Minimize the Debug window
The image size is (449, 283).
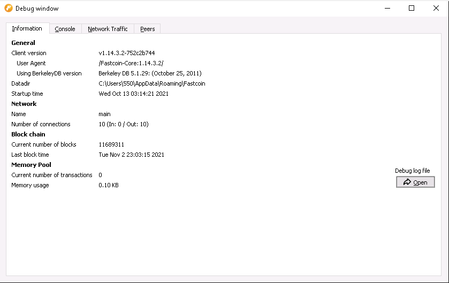[387, 9]
